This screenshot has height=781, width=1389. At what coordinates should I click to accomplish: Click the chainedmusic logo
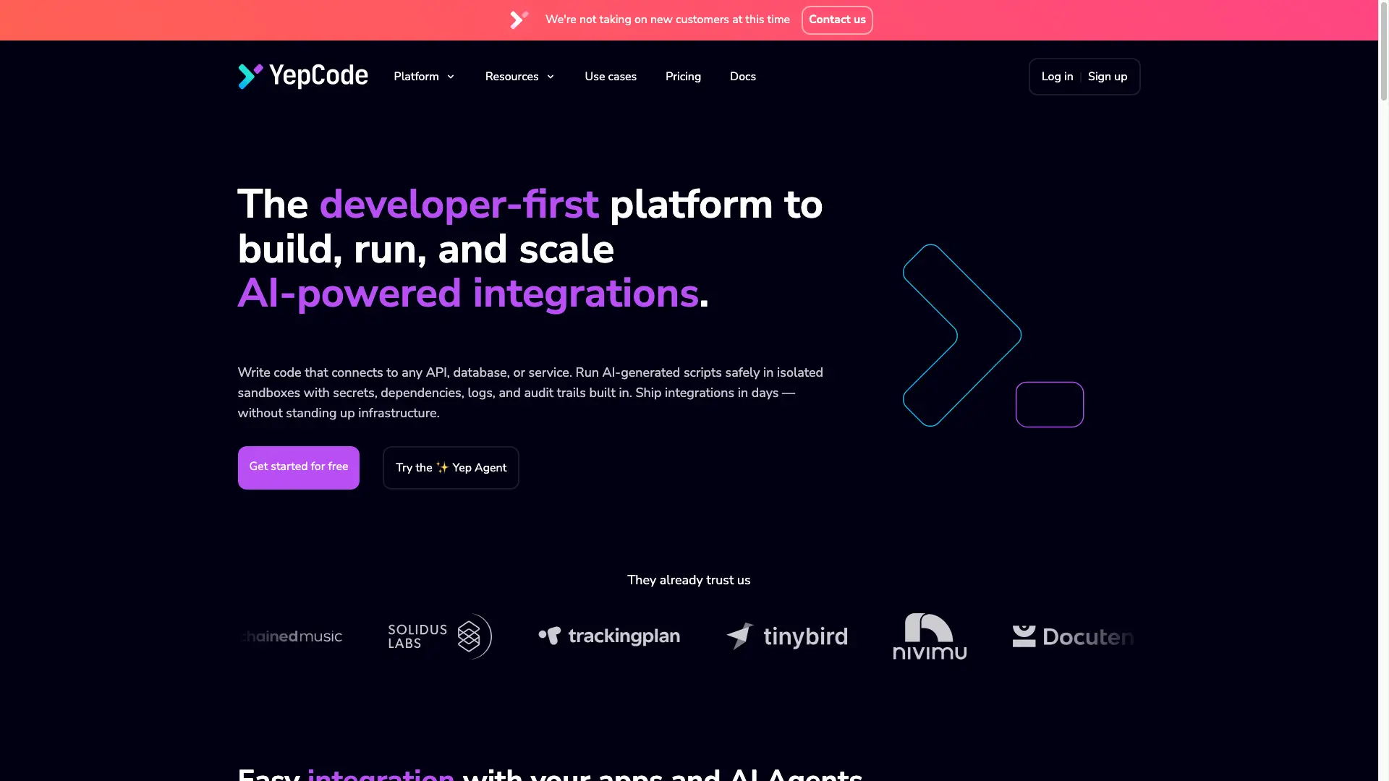291,636
